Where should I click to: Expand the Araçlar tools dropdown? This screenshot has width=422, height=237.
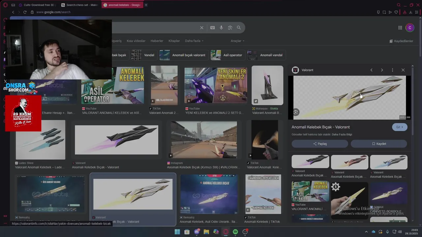coord(237,41)
